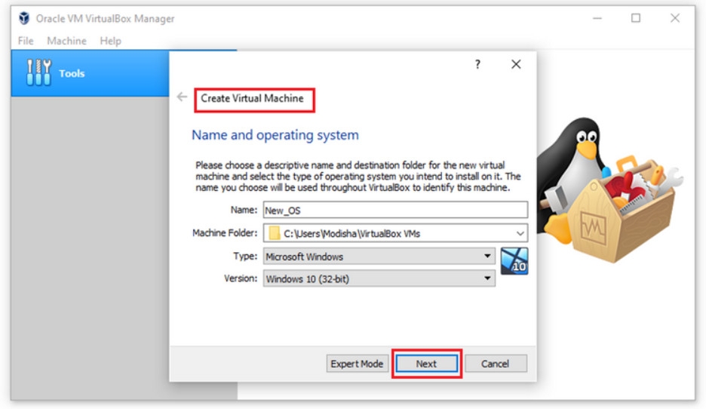
Task: Click the penguin toolbox welcome illustration
Action: pos(610,190)
